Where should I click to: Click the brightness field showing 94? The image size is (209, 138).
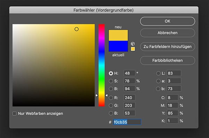click(130, 89)
